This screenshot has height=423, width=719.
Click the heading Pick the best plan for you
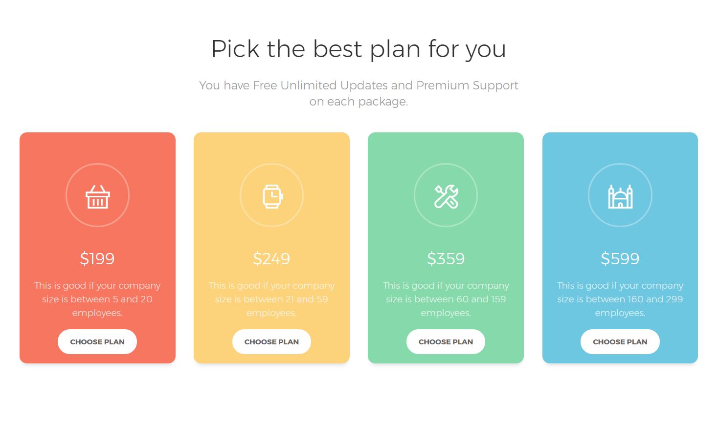click(x=359, y=49)
